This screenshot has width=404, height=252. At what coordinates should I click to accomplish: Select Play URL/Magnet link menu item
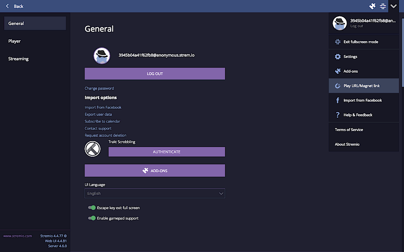coord(364,86)
